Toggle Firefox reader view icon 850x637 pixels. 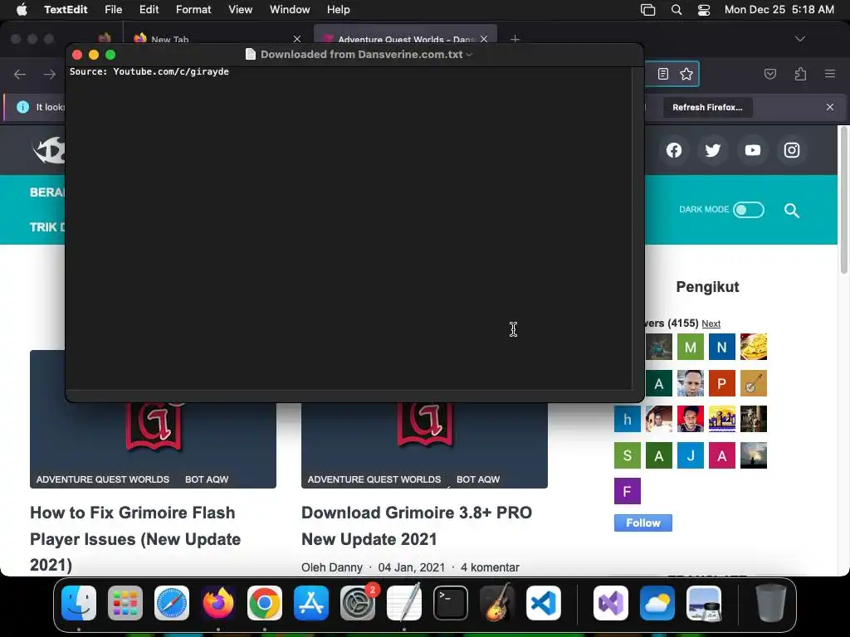click(x=663, y=74)
